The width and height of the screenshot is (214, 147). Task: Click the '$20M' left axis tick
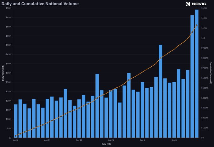8,101
